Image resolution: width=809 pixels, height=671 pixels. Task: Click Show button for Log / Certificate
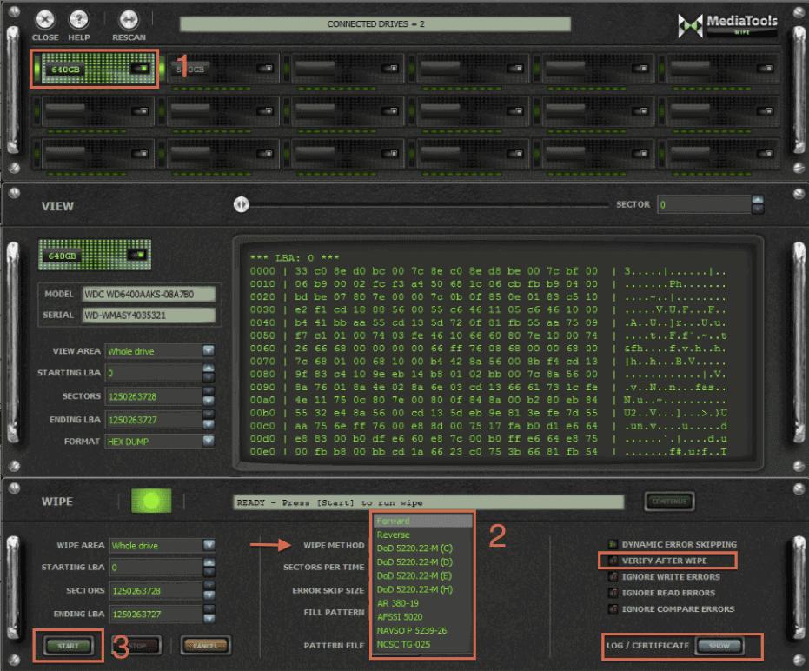coord(719,646)
